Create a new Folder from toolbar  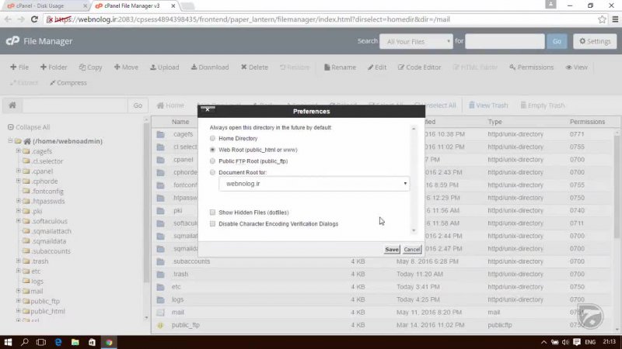tap(44, 67)
